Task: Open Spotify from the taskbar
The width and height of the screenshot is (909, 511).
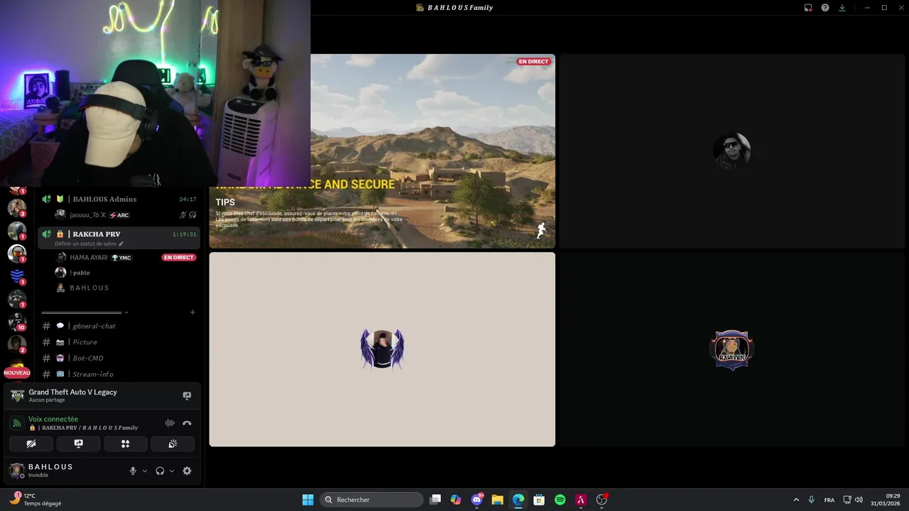Action: click(x=560, y=500)
